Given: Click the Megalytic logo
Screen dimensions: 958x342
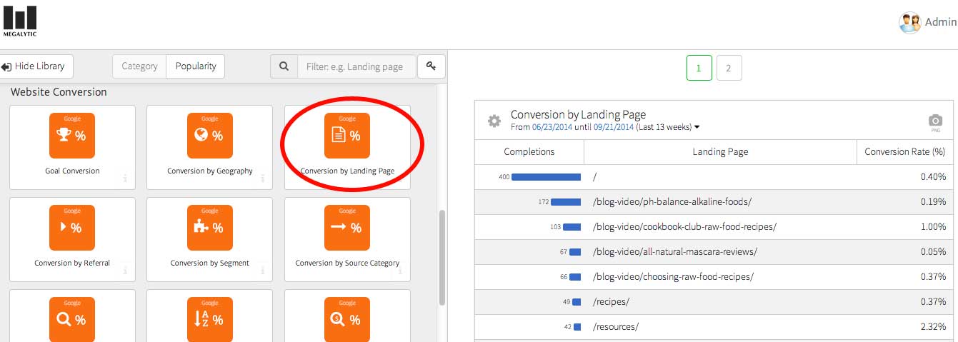Looking at the screenshot, I should click(19, 22).
